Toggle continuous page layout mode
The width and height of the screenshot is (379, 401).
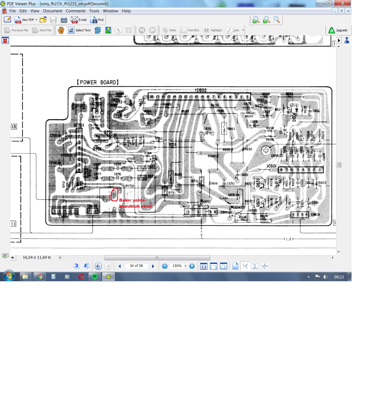pyautogui.click(x=245, y=266)
